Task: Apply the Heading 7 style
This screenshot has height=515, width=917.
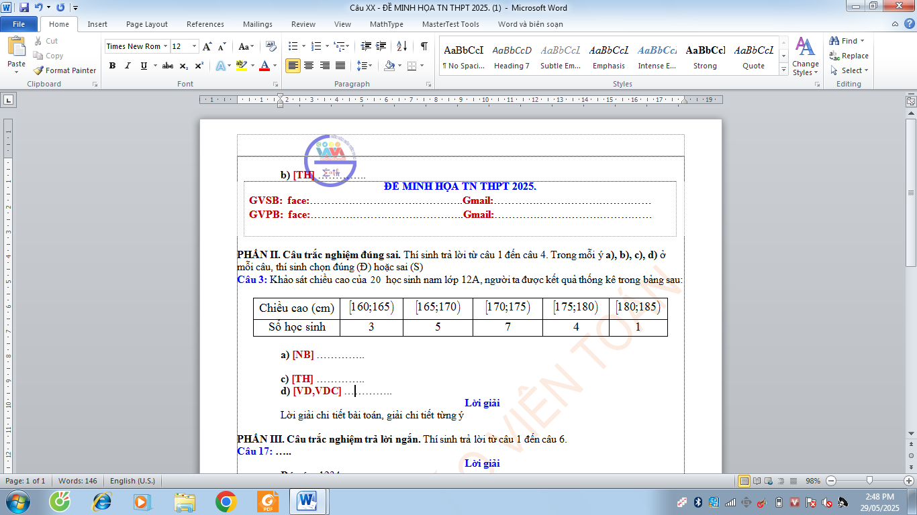Action: click(x=512, y=56)
